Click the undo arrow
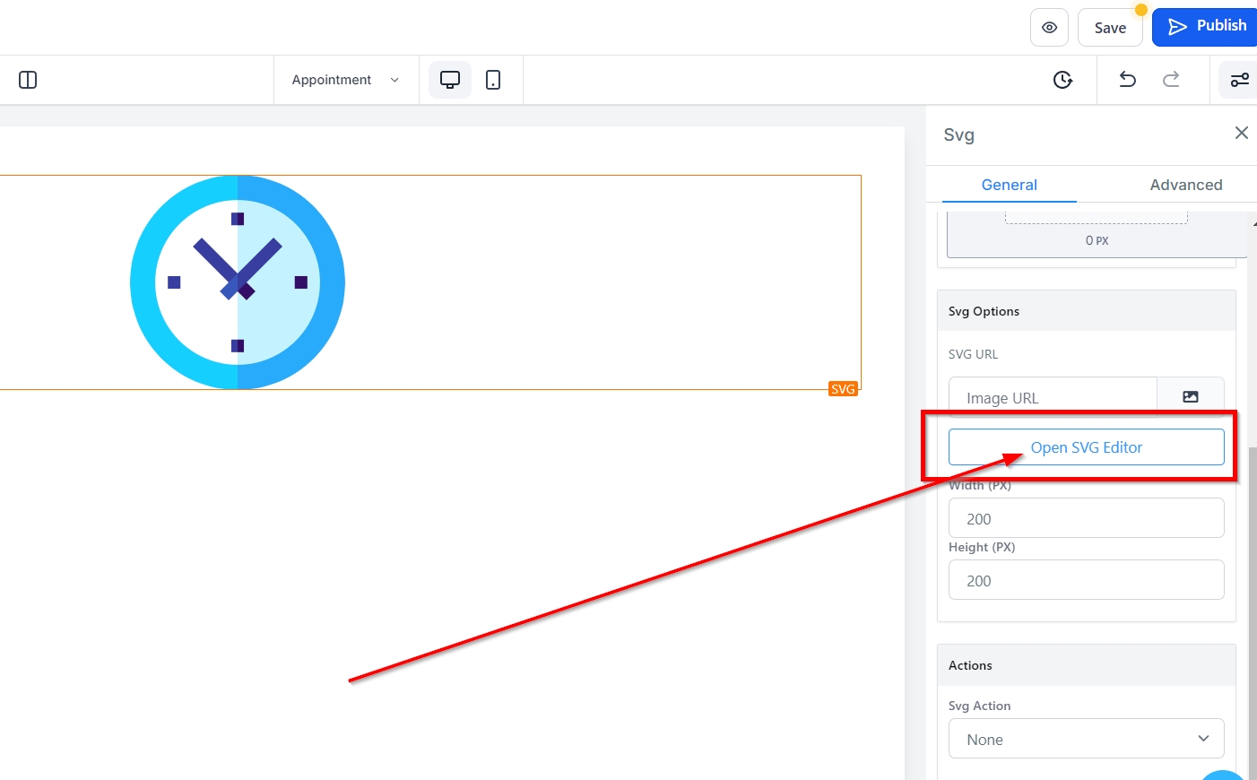Screen dimensions: 1257x780 (1128, 80)
